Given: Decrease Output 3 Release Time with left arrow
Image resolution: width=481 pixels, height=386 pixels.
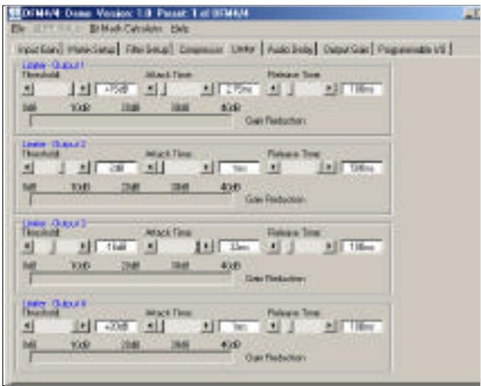Looking at the screenshot, I should (x=273, y=246).
